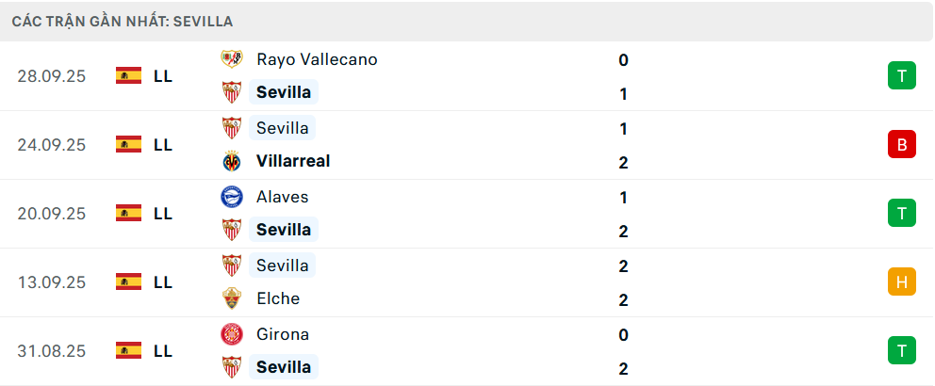This screenshot has height=386, width=935.
Task: Click the red B result badge
Action: click(x=902, y=144)
